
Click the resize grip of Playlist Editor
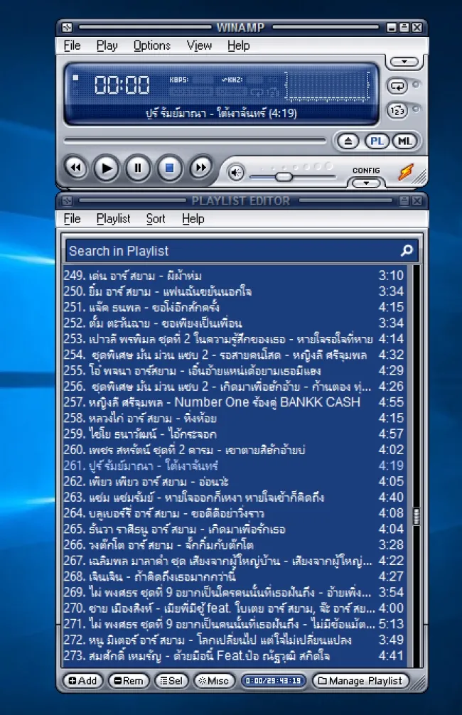click(x=418, y=682)
